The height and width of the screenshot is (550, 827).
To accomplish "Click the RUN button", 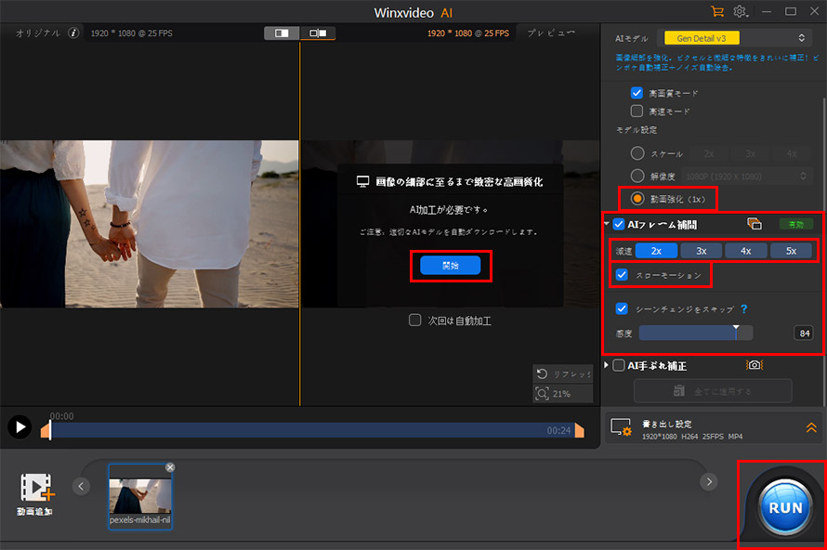I will tap(785, 507).
